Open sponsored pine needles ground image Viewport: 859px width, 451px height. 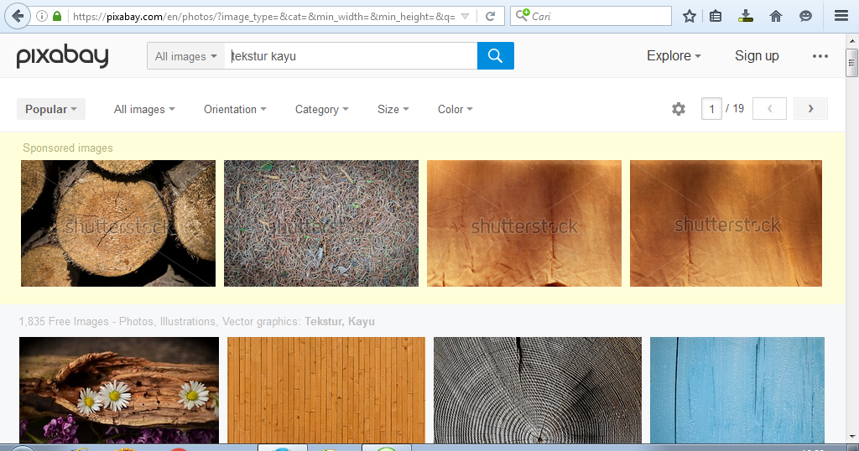tap(321, 223)
